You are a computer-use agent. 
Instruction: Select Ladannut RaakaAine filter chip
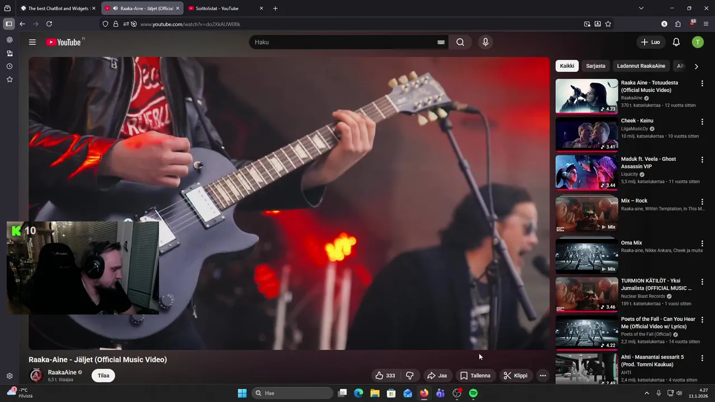[641, 66]
